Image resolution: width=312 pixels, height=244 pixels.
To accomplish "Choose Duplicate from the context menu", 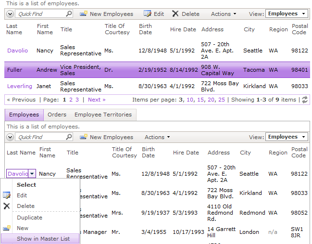I will click(x=29, y=218).
